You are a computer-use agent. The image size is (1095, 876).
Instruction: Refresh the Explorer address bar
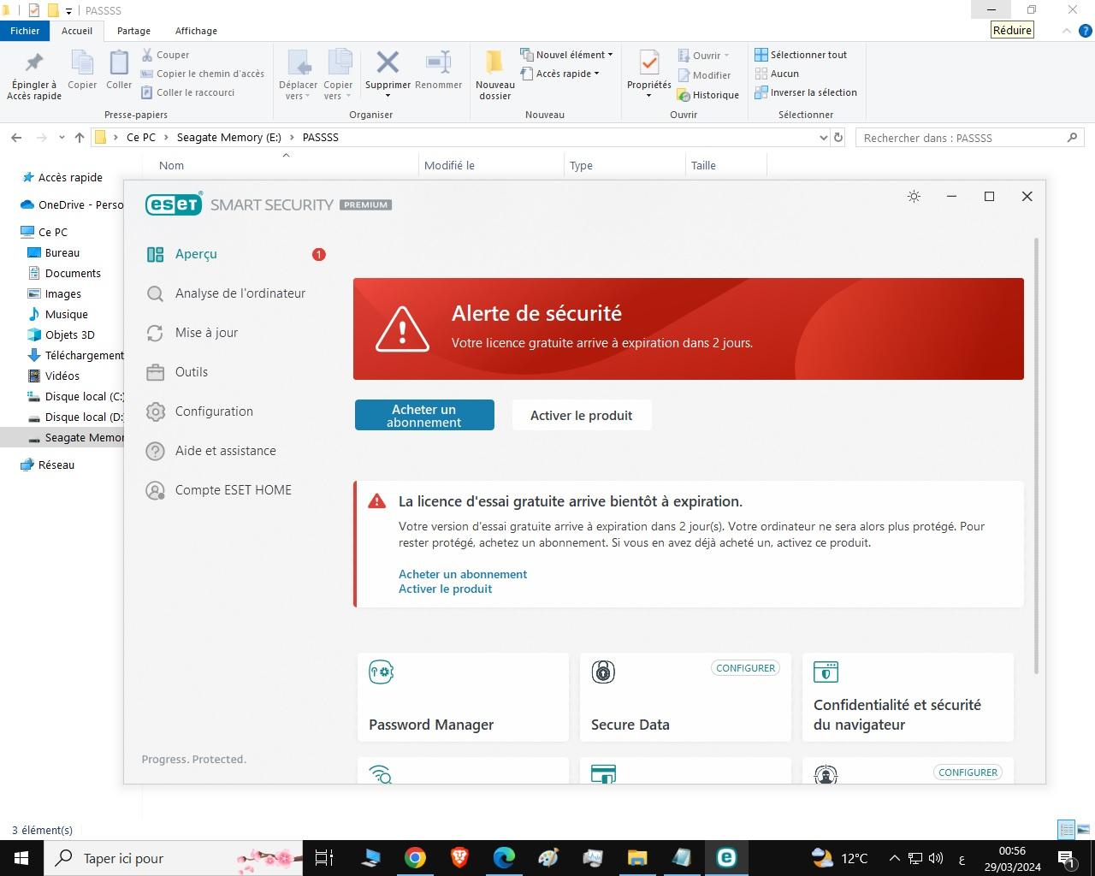click(x=838, y=138)
